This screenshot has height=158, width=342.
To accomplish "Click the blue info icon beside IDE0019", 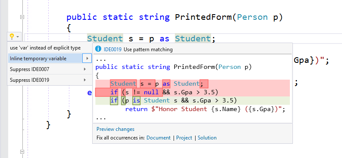I will tap(98, 49).
